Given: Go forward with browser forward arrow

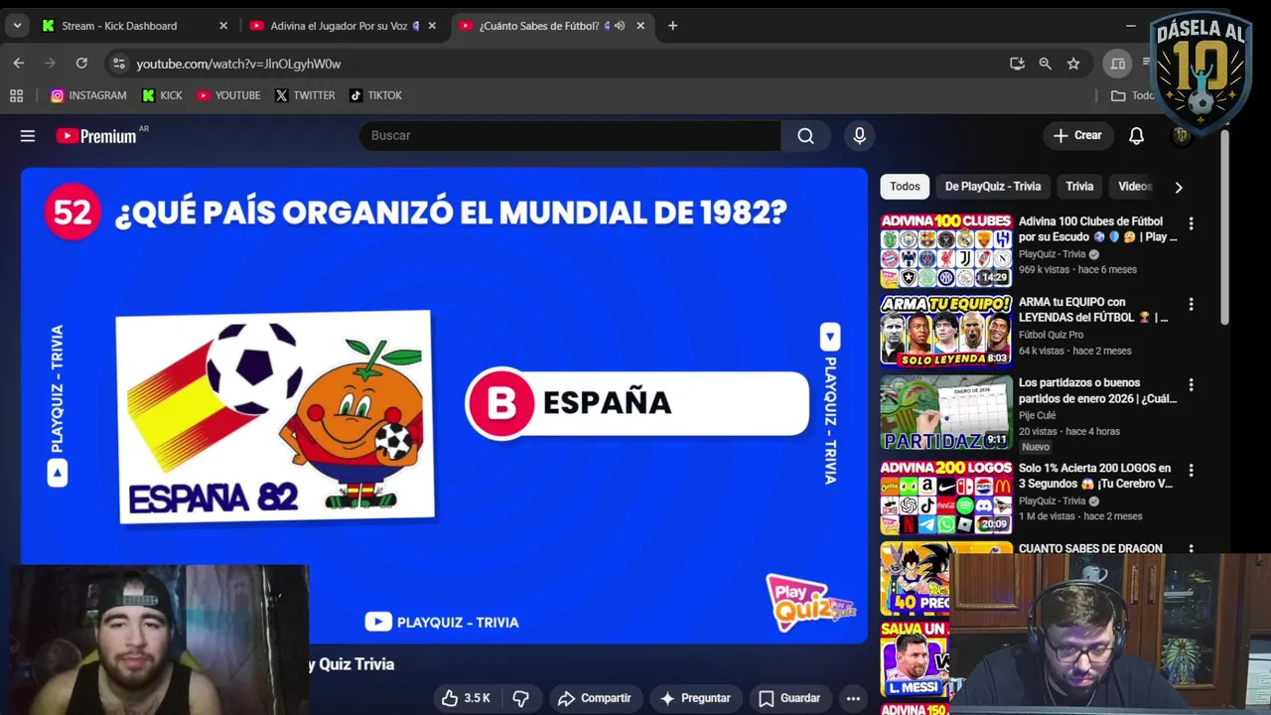Looking at the screenshot, I should click(50, 64).
